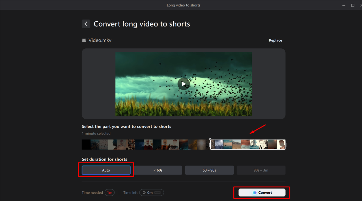Click the film icon beside Video.mkv
The image size is (362, 201).
coord(84,40)
